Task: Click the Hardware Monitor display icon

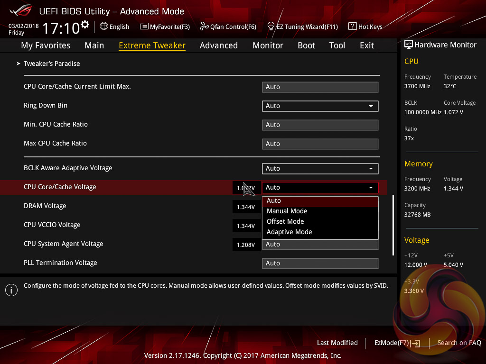Action: tap(409, 45)
